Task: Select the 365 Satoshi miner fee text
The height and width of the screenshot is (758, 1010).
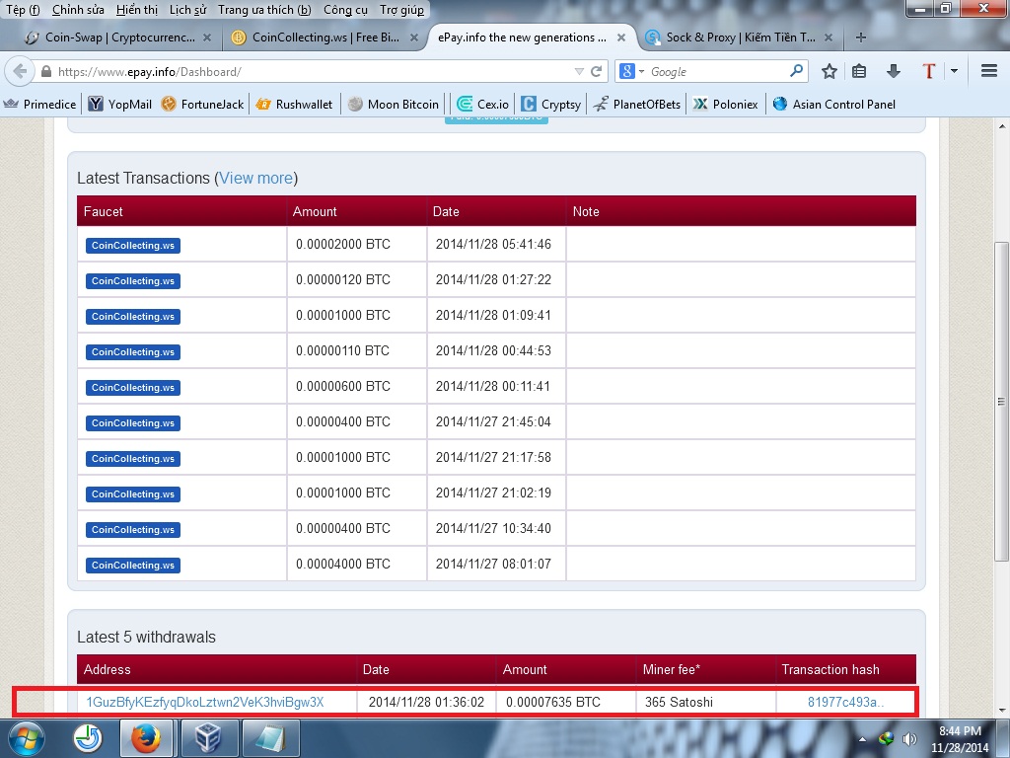Action: (x=679, y=702)
